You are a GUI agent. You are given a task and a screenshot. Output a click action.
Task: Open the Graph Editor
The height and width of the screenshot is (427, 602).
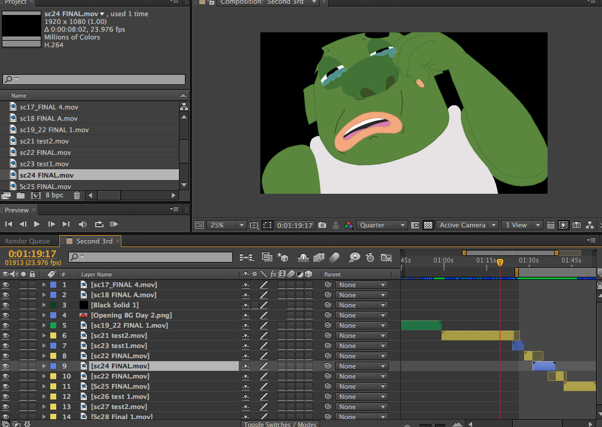coord(387,257)
